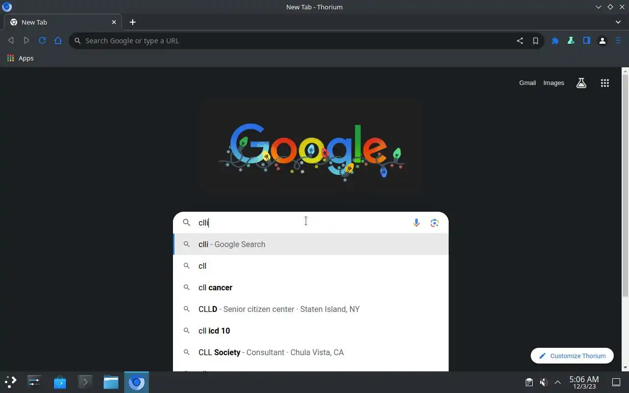Choose the 'cll cancer' suggestion
This screenshot has width=629, height=393.
[x=311, y=287]
